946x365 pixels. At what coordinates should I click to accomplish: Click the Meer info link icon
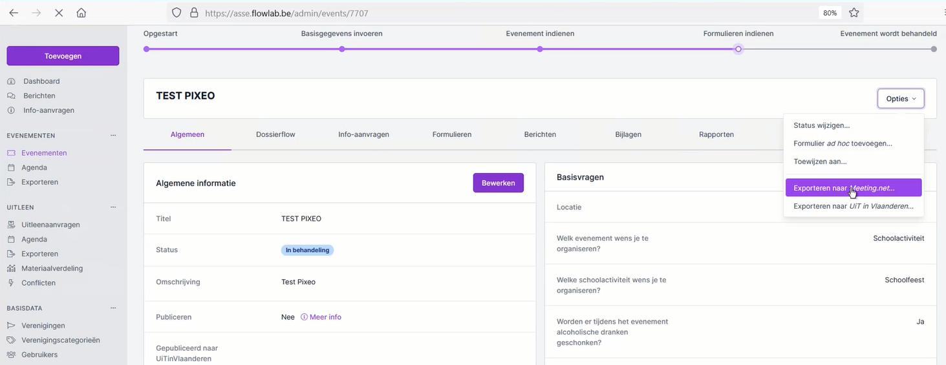(304, 317)
